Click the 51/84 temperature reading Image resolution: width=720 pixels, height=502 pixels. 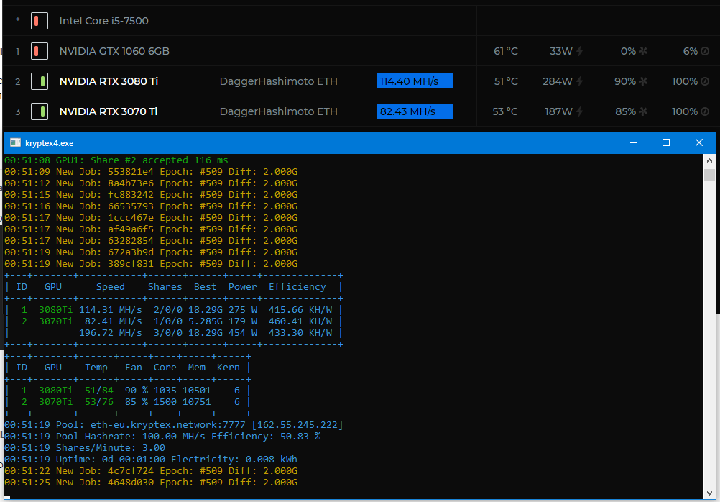pyautogui.click(x=98, y=391)
